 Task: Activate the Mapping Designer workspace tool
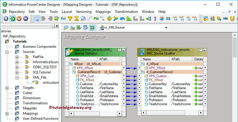[92, 27]
